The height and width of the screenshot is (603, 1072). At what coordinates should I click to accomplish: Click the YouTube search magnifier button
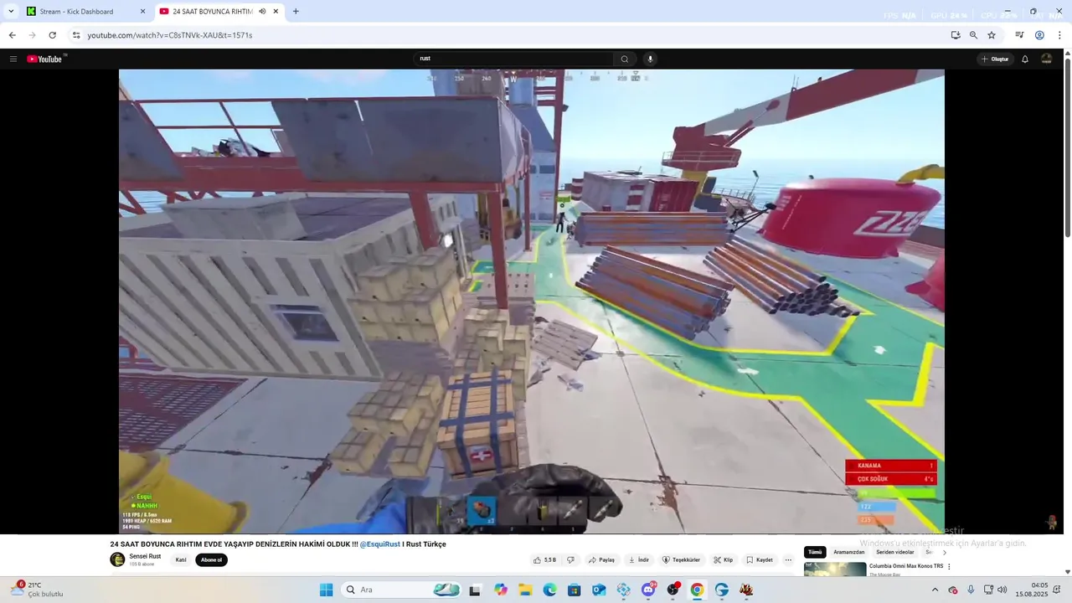pyautogui.click(x=624, y=59)
